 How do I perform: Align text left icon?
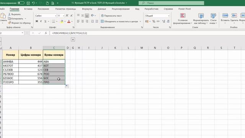point(78,21)
